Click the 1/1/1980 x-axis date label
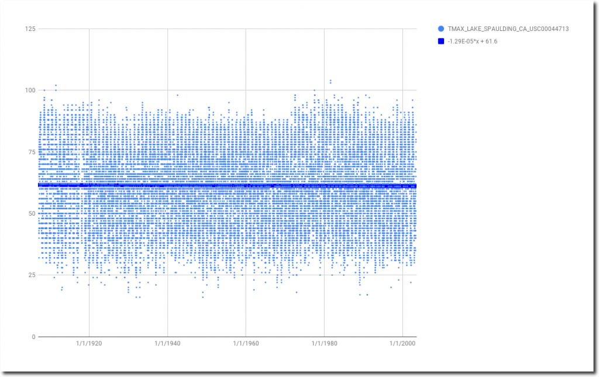The image size is (599, 377). coord(324,344)
